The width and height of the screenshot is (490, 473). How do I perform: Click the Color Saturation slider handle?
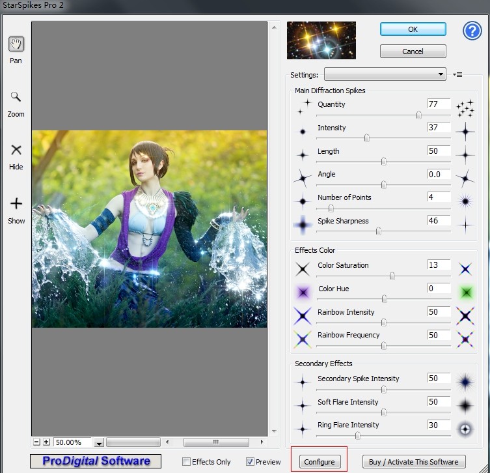tap(392, 276)
